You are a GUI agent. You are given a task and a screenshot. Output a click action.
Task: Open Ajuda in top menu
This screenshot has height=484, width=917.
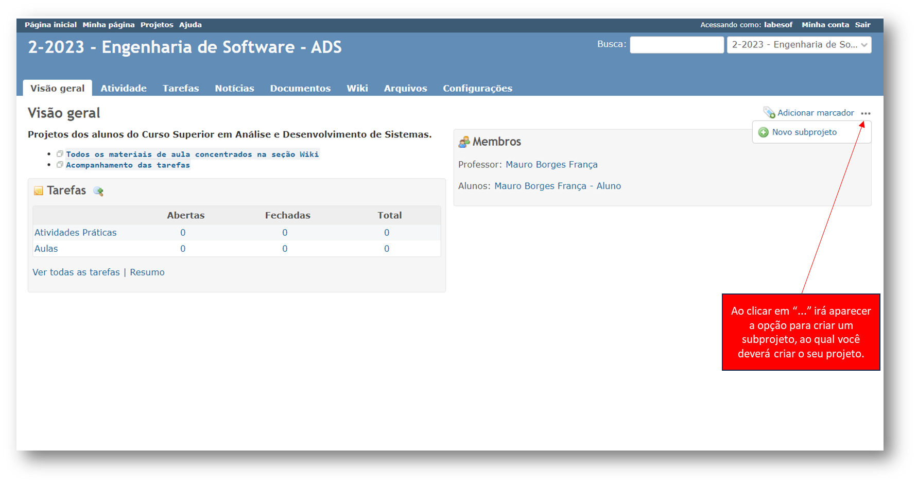[x=191, y=25]
